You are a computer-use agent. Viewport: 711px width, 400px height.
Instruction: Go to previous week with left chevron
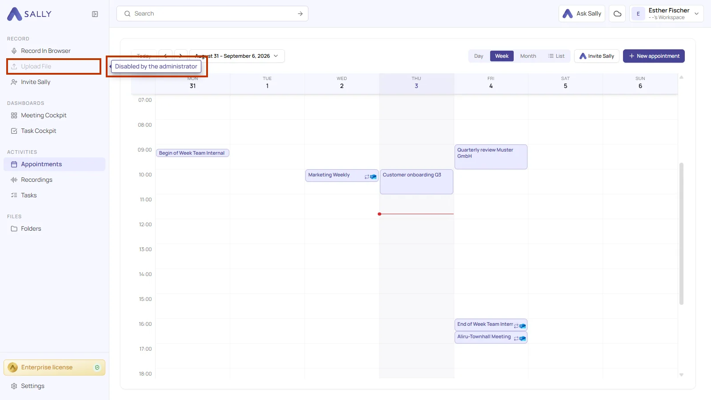tap(165, 56)
